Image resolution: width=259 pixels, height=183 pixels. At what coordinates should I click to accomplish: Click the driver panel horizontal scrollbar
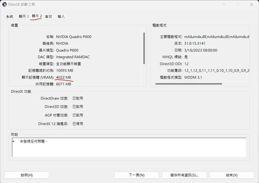[x=189, y=84]
